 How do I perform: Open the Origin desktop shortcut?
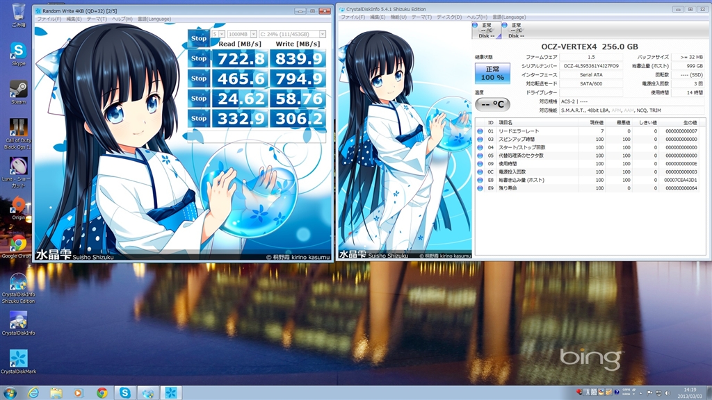[19, 208]
